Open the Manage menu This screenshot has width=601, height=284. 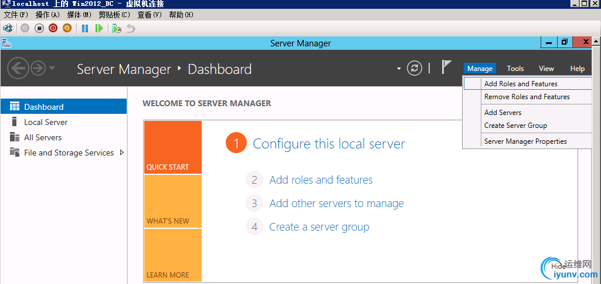pos(480,68)
